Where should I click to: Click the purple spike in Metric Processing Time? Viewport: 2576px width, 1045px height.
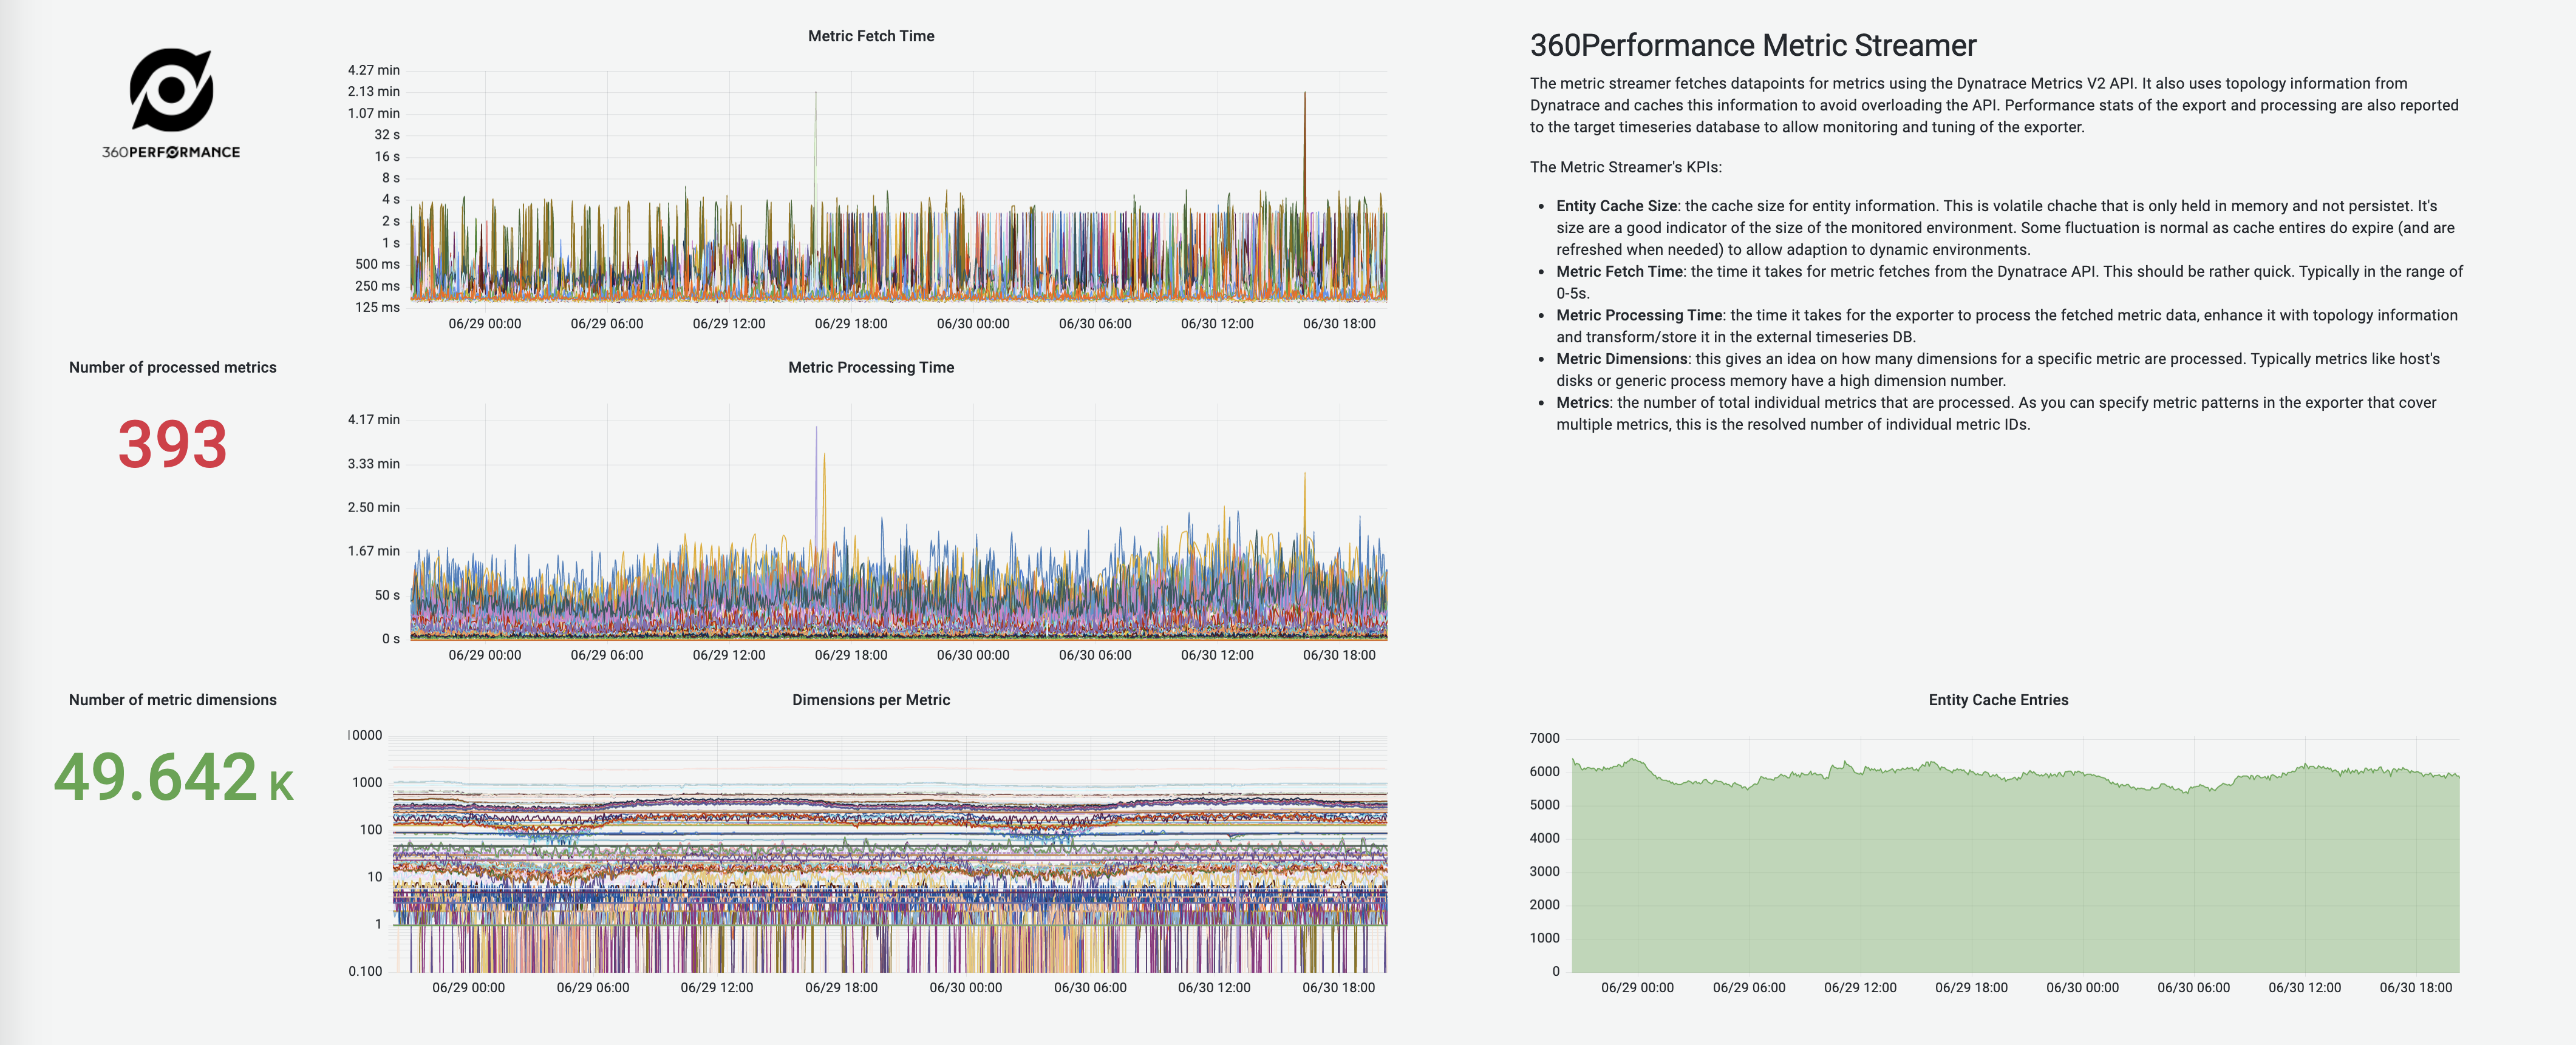tap(816, 490)
